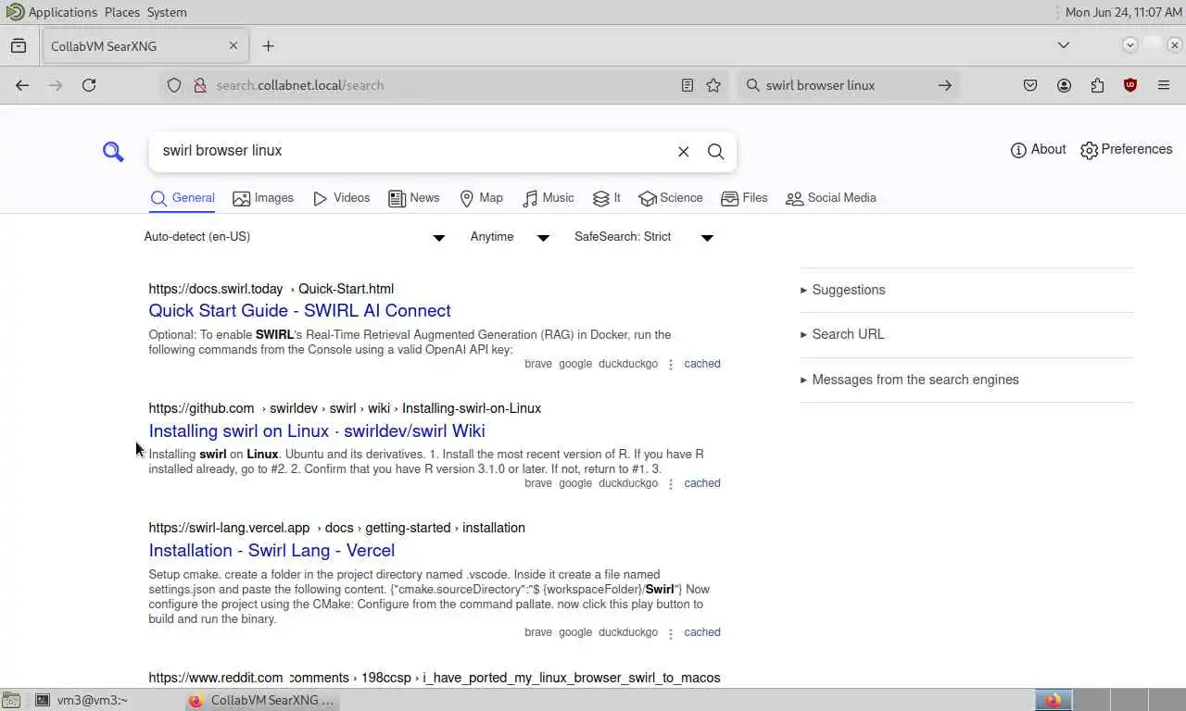Open three-dot menu for Installing swirl result

(671, 484)
